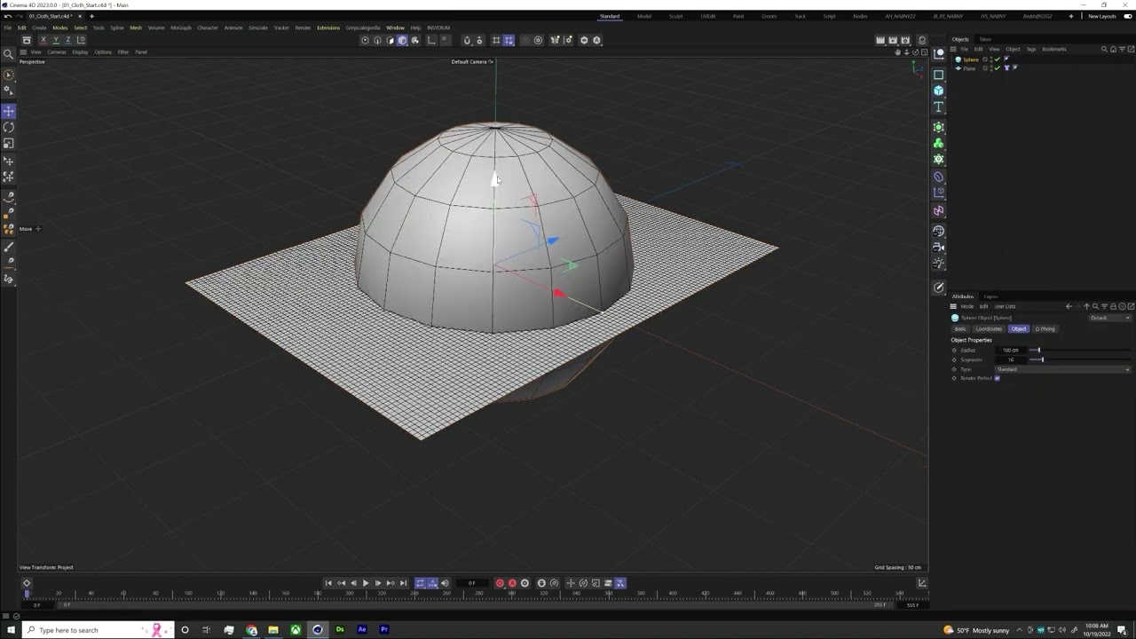Switch to the Coordinates tab
Screen dimensions: 1136x639
coord(989,329)
